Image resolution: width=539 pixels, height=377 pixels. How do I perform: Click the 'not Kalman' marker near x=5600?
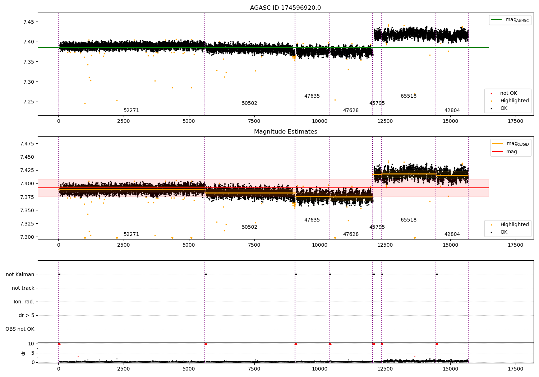click(206, 274)
